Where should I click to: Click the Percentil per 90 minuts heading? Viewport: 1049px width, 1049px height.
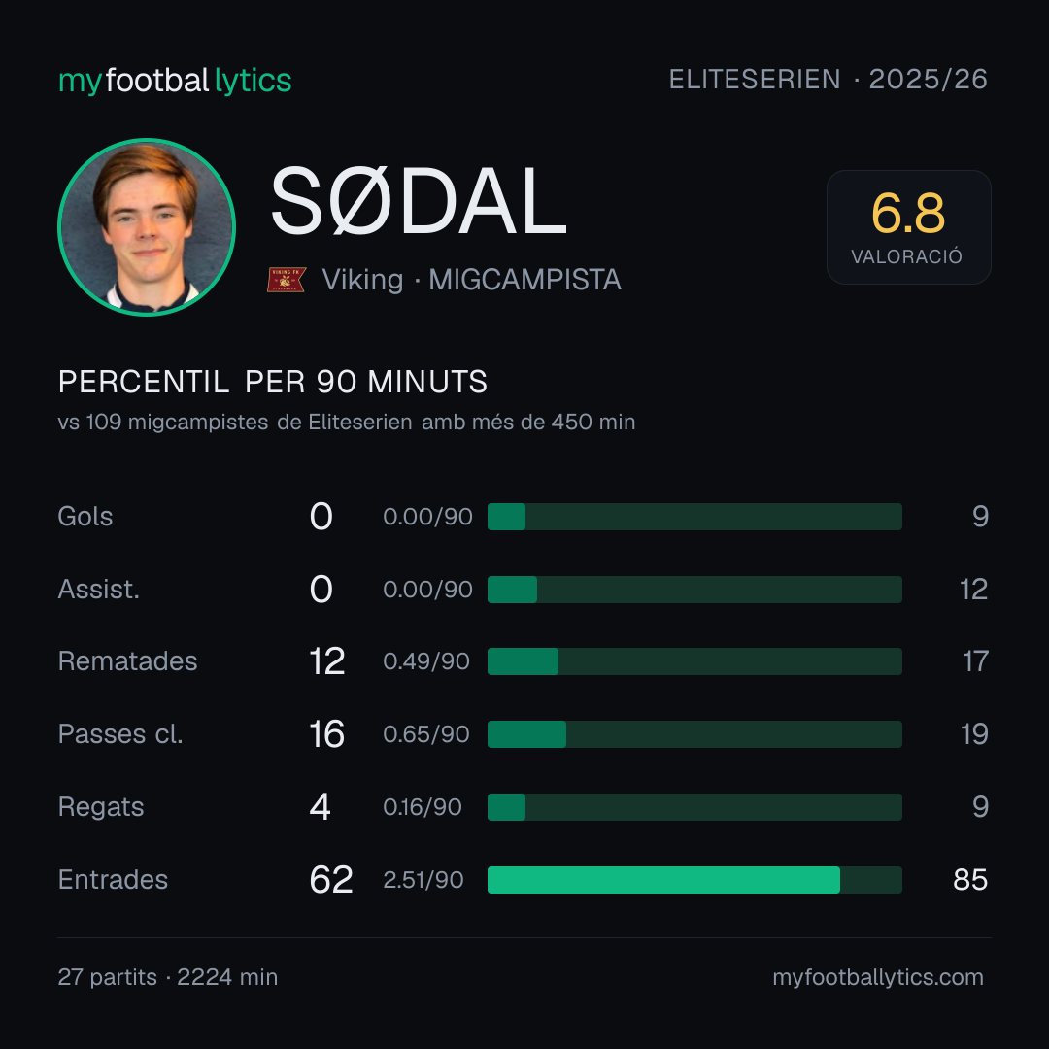tap(273, 382)
